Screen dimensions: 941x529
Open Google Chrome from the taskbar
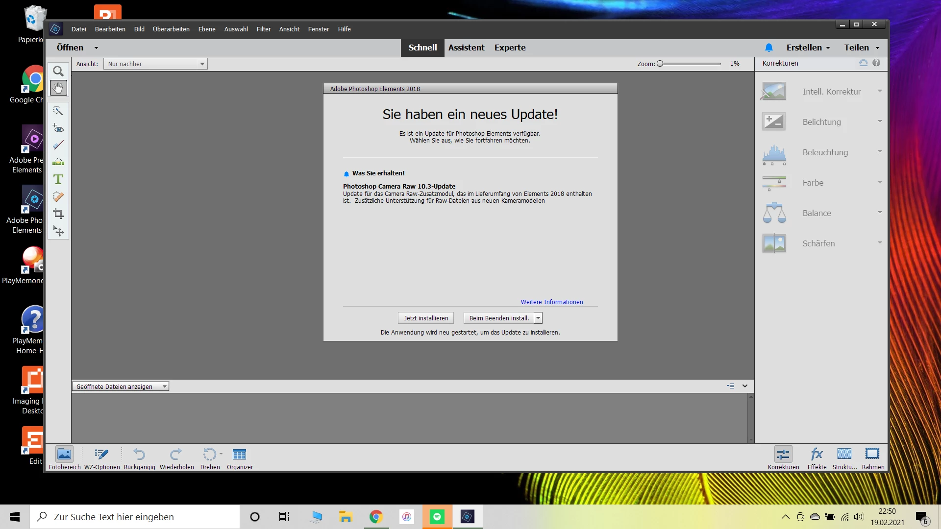click(x=376, y=517)
